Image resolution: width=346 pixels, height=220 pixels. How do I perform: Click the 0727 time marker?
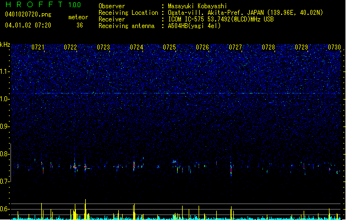point(235,47)
